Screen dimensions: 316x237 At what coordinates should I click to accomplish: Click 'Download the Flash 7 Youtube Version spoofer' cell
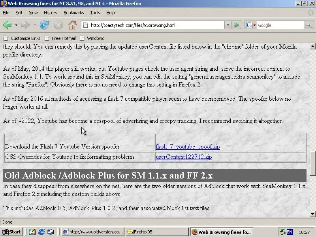tap(79, 143)
